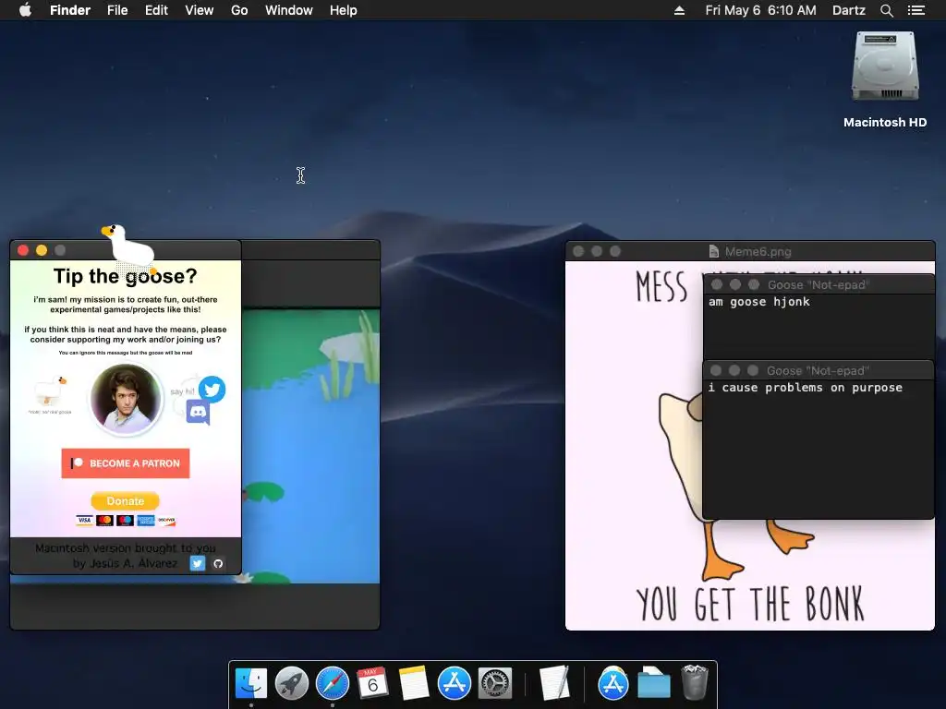Open Calendar from the Dock
Screen dimensions: 946x709
(373, 684)
